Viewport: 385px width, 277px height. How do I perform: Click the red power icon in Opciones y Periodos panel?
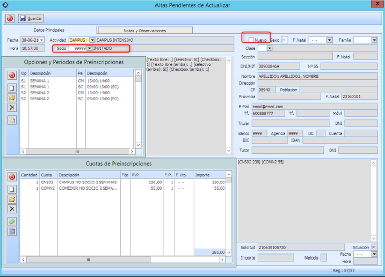(x=12, y=76)
